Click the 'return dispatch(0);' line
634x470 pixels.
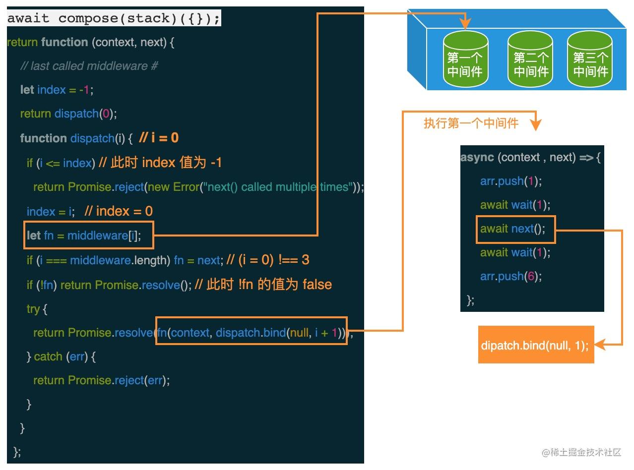tap(68, 114)
